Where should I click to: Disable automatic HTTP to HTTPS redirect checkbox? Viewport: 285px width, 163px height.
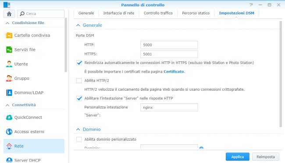pos(79,63)
